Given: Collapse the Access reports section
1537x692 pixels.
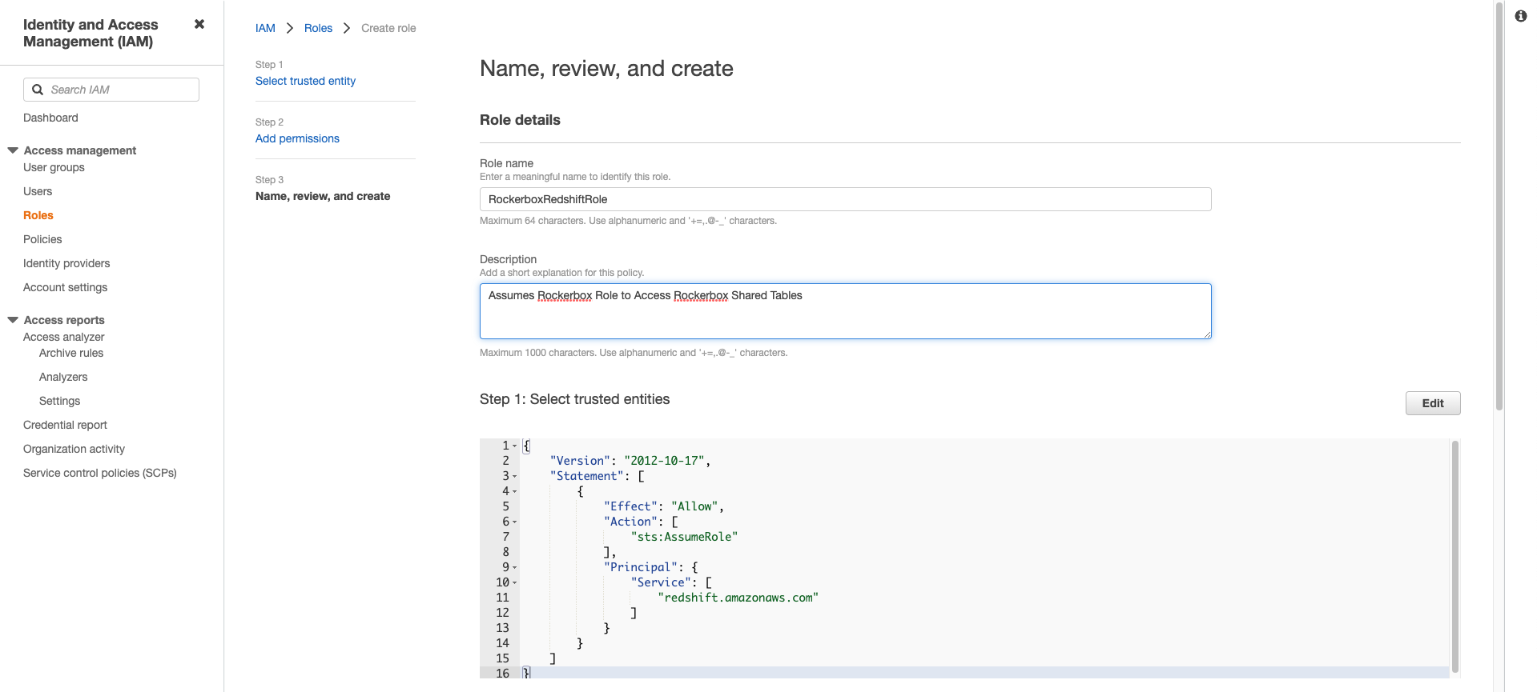Looking at the screenshot, I should 13,320.
